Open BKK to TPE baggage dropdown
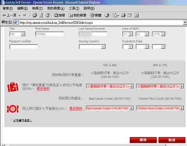Image resolution: width=187 pixels, height=146 pixels. tap(160, 86)
